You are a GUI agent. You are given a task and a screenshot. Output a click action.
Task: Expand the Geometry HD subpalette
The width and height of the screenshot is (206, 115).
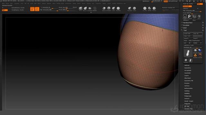(189, 81)
